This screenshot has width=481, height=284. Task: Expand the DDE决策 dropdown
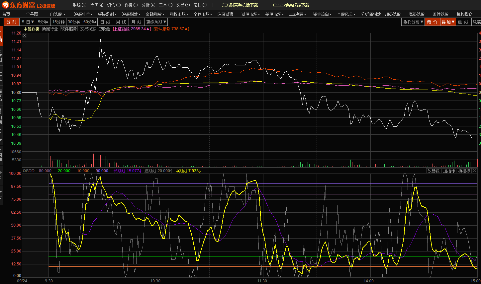tap(298, 14)
